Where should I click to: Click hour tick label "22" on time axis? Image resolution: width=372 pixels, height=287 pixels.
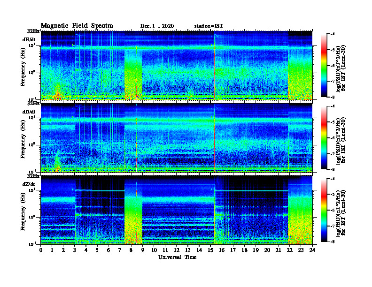[x=290, y=250]
